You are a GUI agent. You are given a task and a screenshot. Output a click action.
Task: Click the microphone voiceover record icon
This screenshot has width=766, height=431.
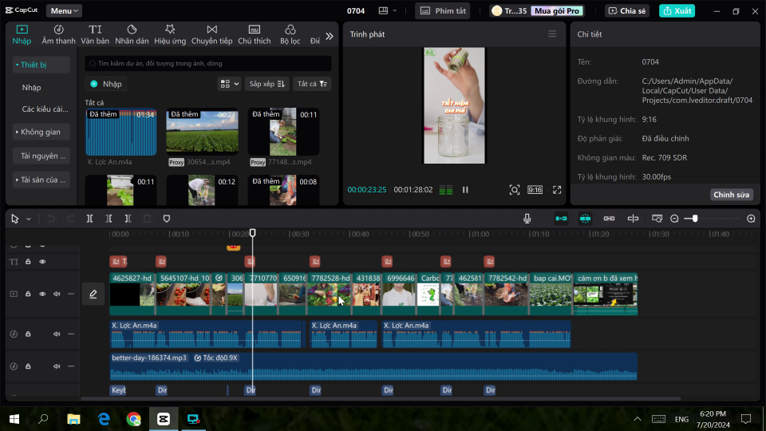point(527,219)
